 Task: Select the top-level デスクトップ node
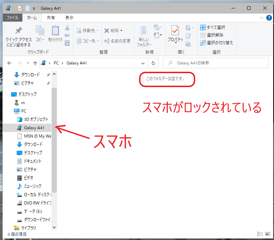click(24, 94)
